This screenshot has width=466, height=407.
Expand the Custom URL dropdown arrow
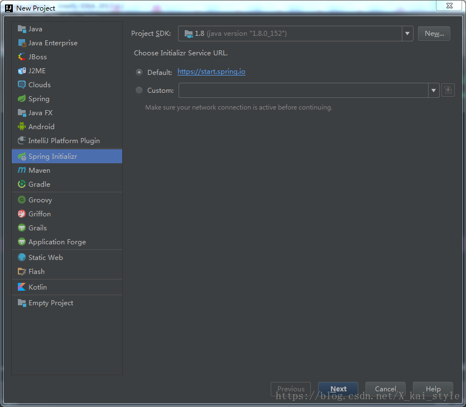pos(434,90)
